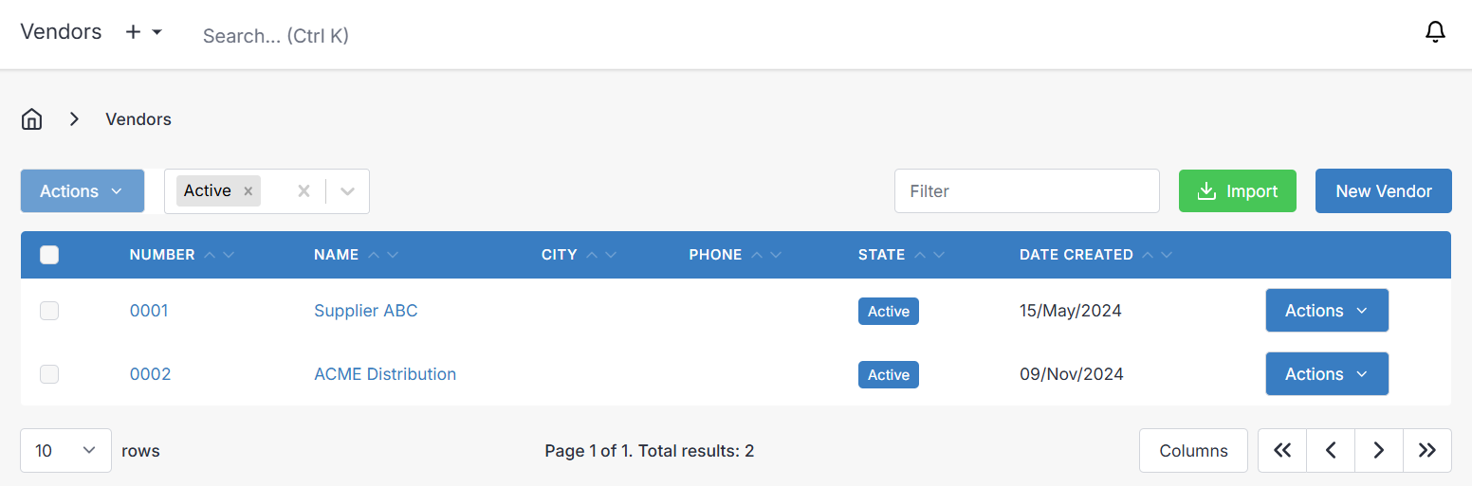
Task: Go to home via breadcrumb icon
Action: pyautogui.click(x=32, y=119)
